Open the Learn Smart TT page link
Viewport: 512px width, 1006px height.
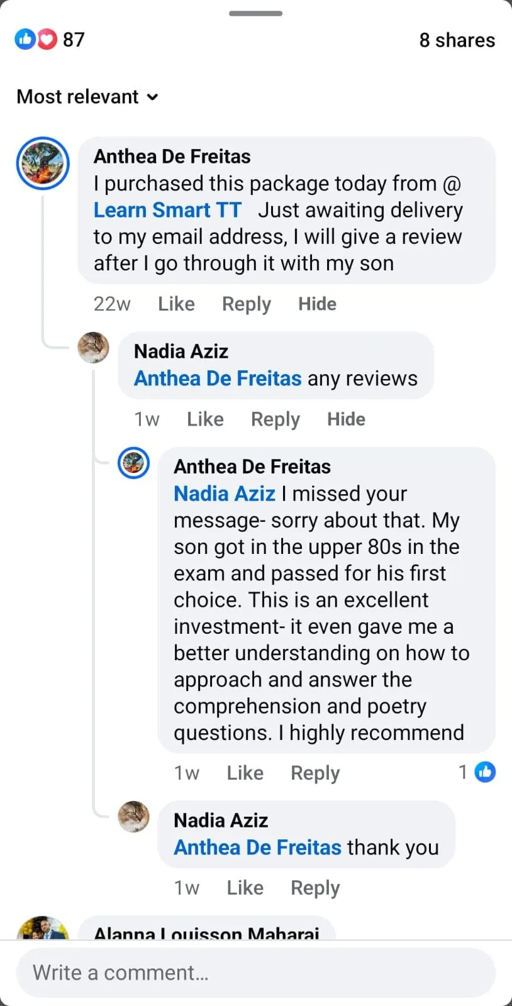[167, 210]
